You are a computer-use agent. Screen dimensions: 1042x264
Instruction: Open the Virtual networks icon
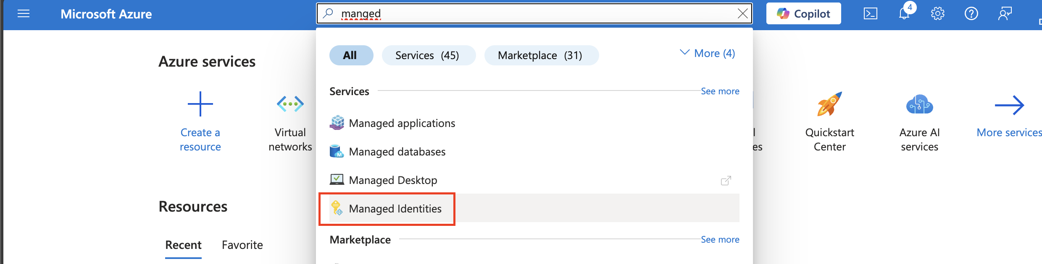click(x=290, y=104)
